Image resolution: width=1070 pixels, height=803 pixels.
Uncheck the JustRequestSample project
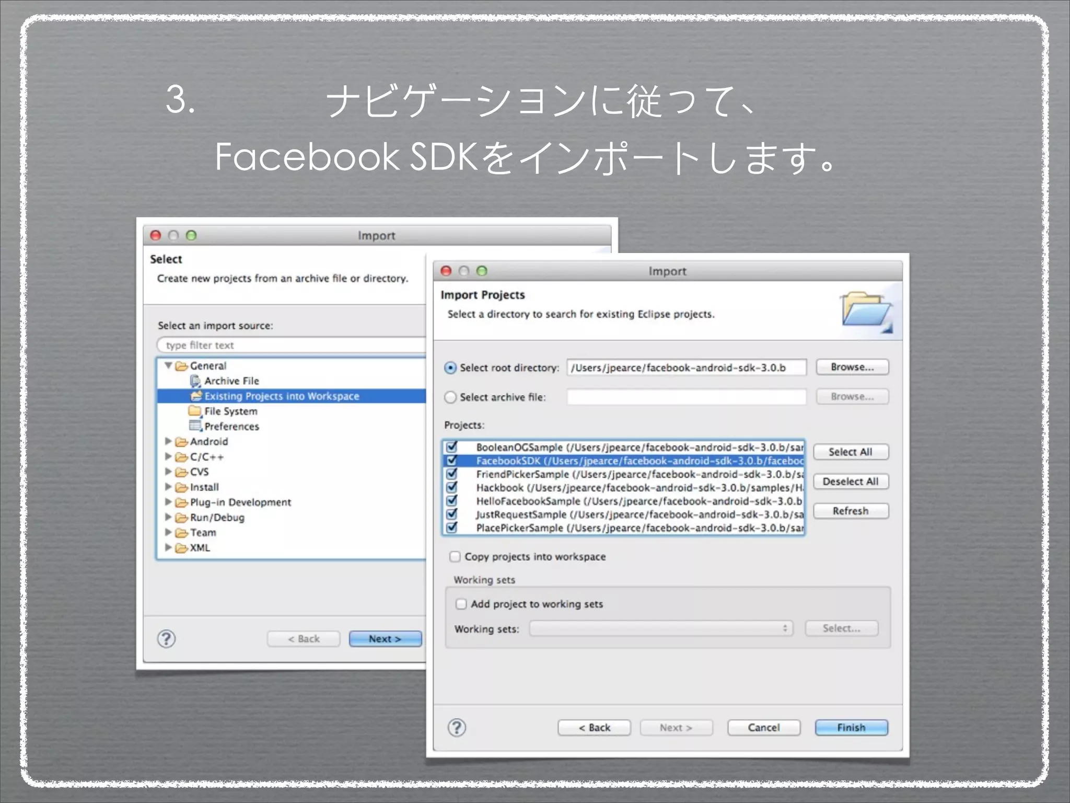click(452, 514)
